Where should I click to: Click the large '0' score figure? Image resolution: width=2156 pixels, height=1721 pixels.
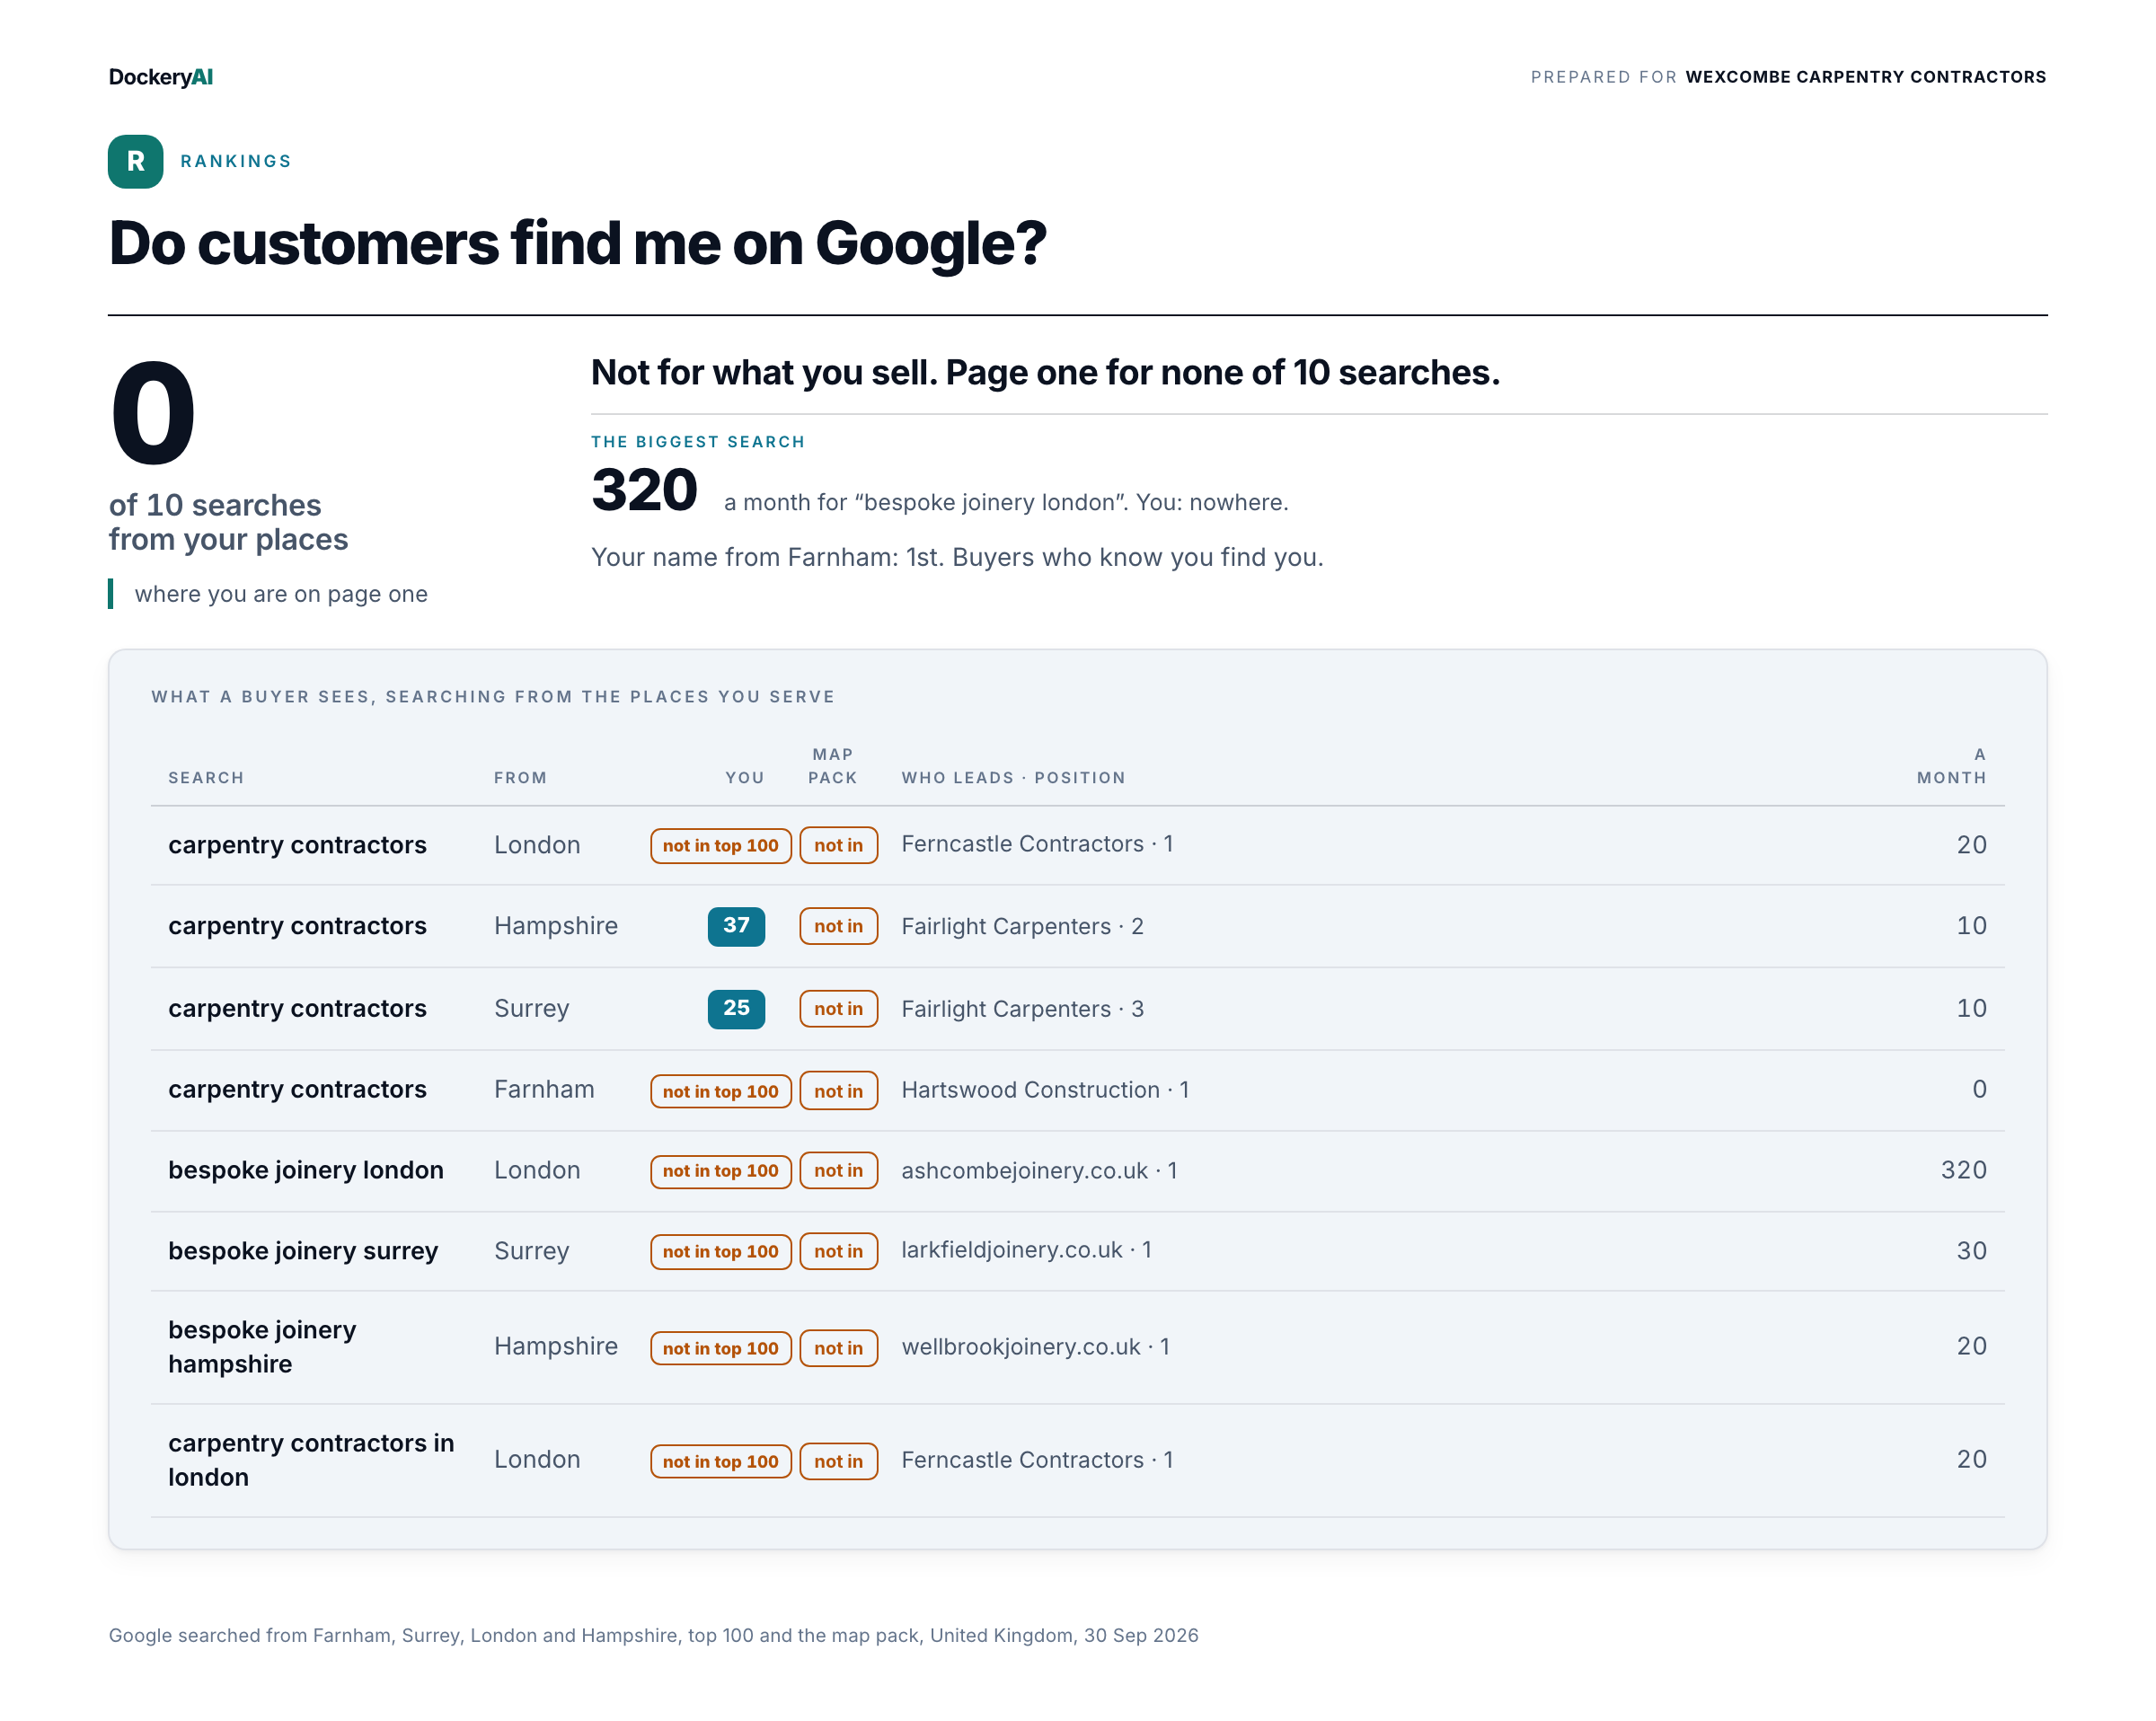pyautogui.click(x=152, y=413)
